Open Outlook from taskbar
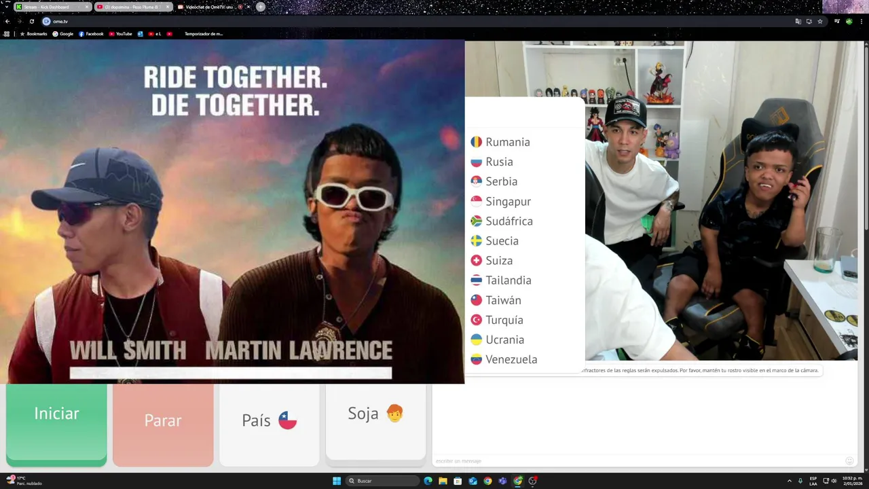869x489 pixels. (473, 481)
